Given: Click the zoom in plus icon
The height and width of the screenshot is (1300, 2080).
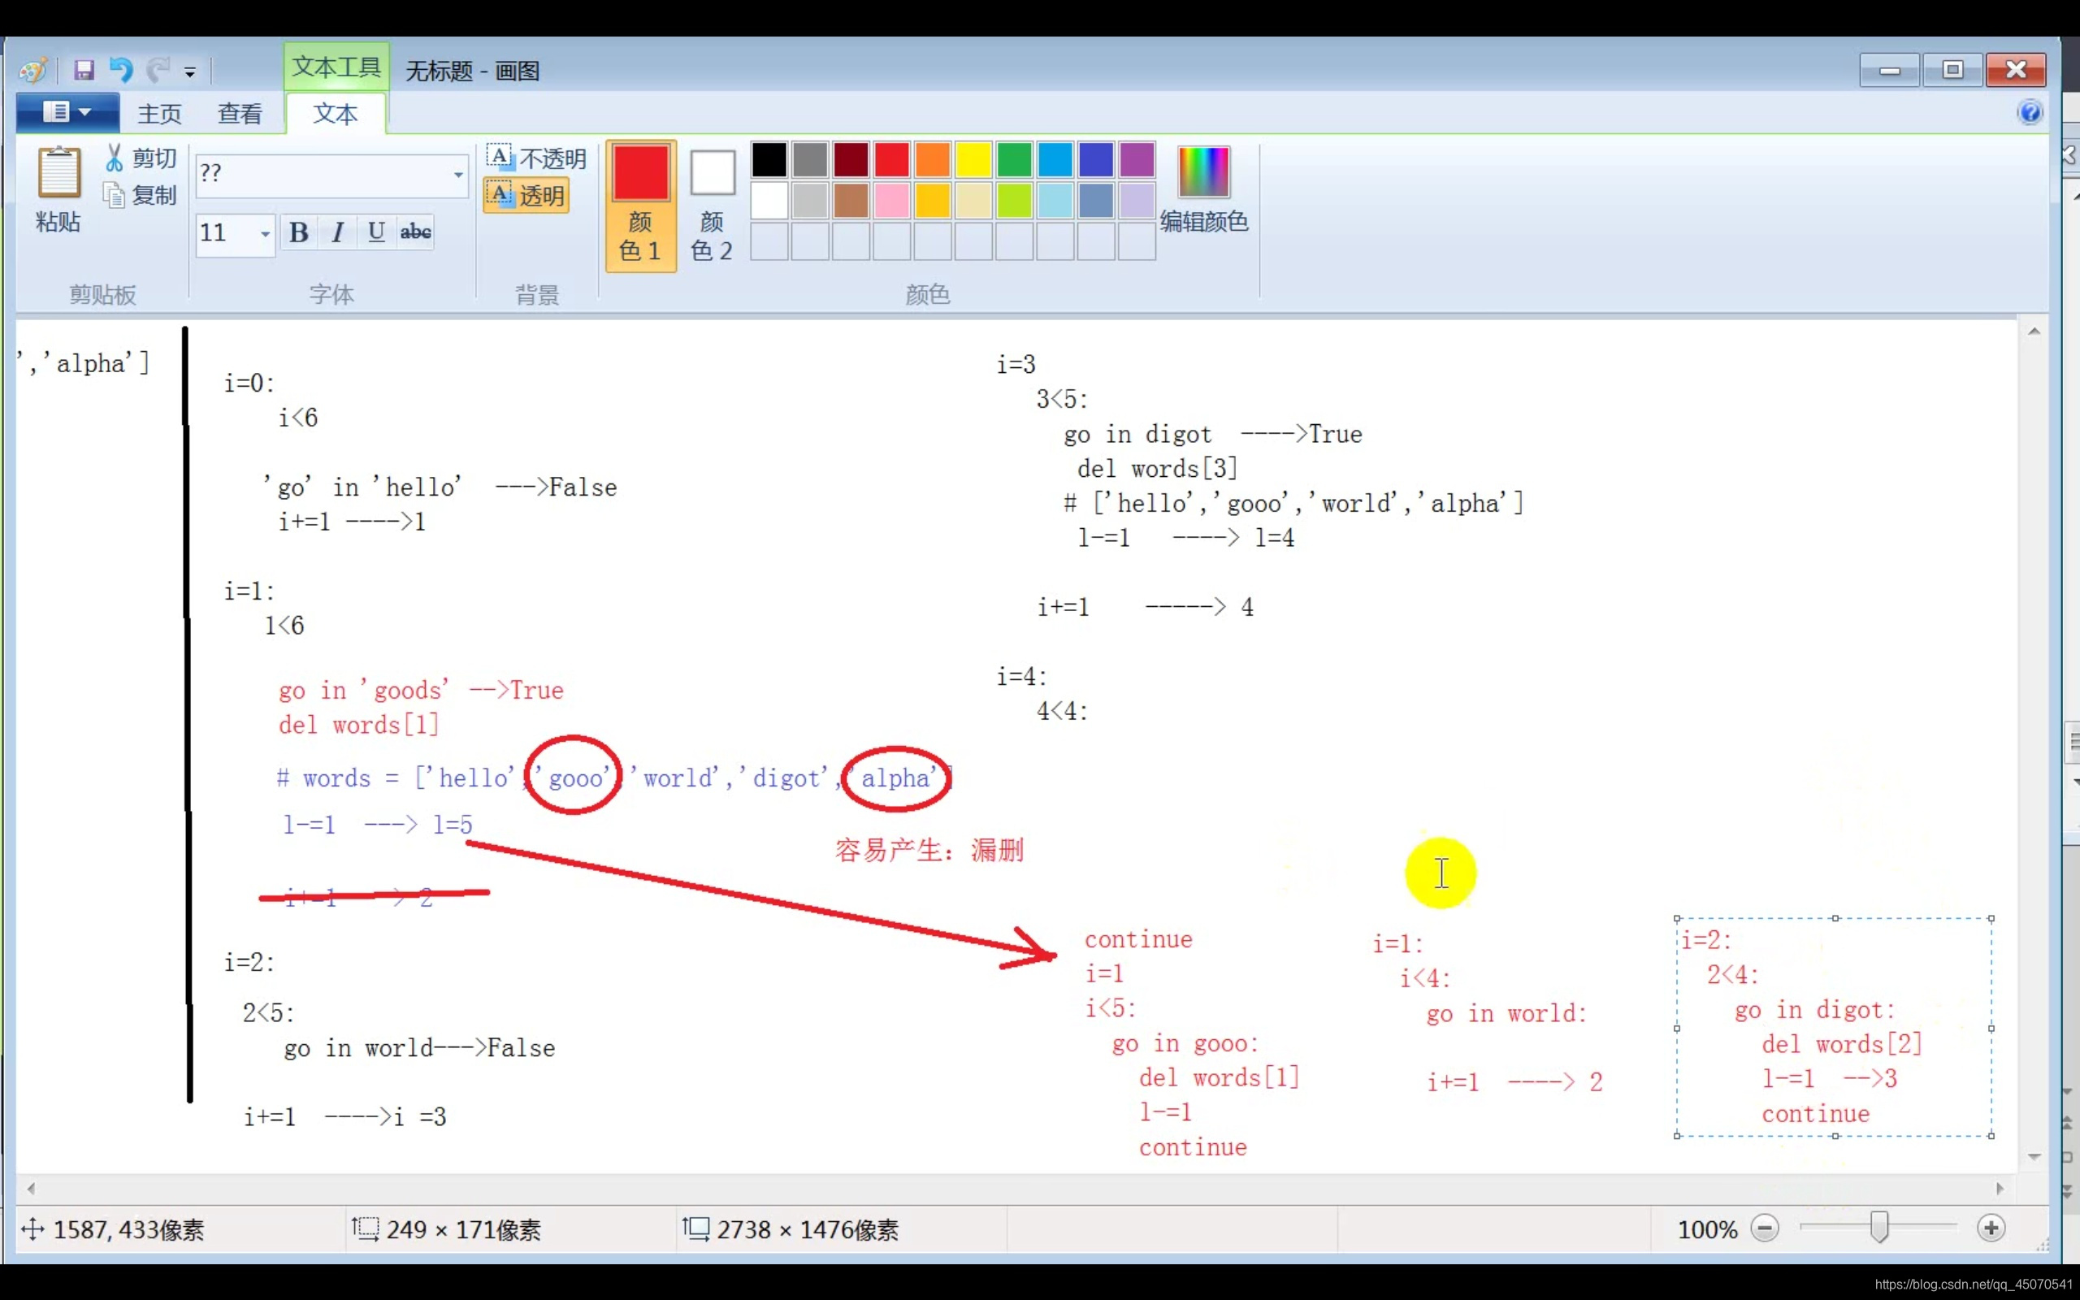Looking at the screenshot, I should coord(1991,1228).
